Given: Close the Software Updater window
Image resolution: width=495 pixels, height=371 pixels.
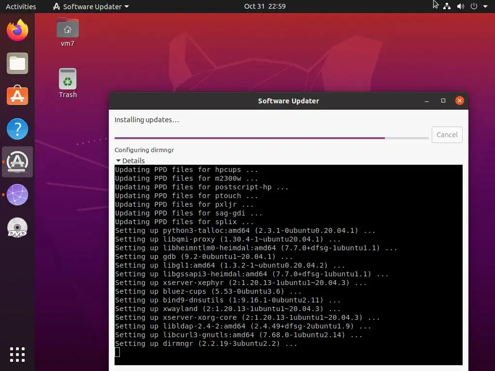Looking at the screenshot, I should 460,100.
